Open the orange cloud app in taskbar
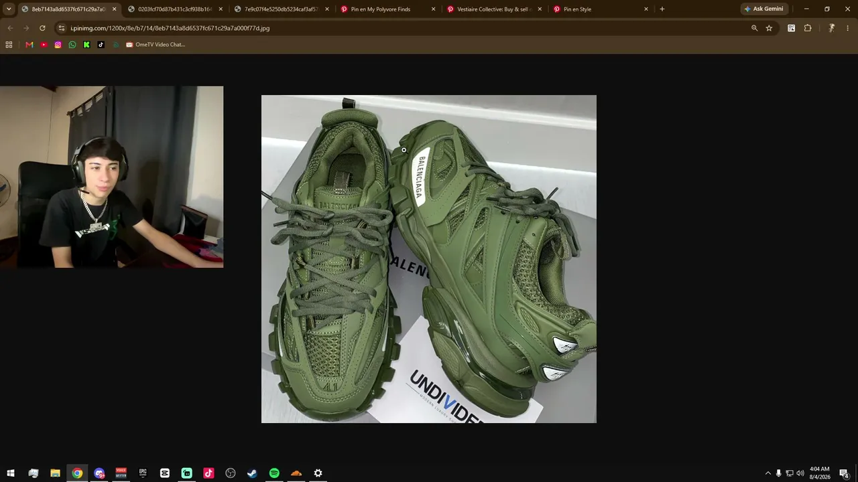Screen dimensions: 858x482 pos(296,473)
